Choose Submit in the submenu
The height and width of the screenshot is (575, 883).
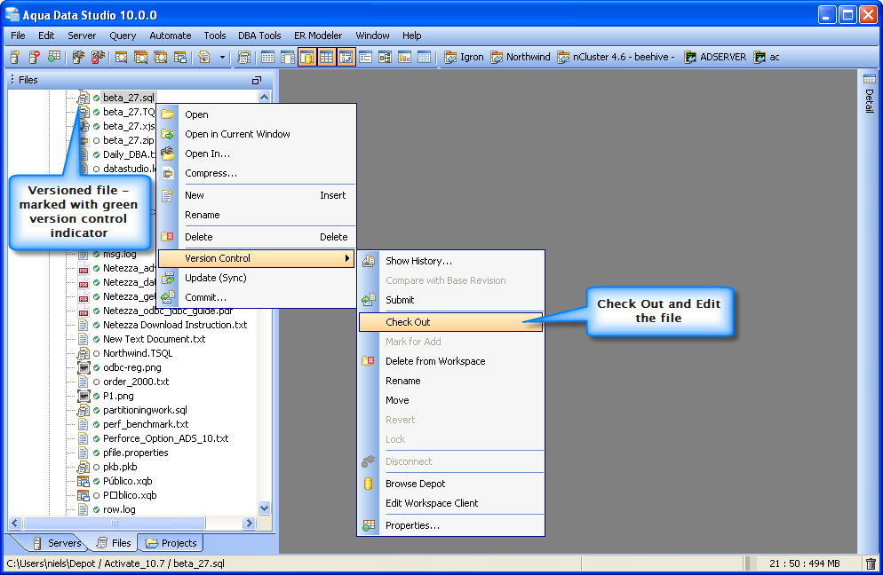(x=450, y=300)
